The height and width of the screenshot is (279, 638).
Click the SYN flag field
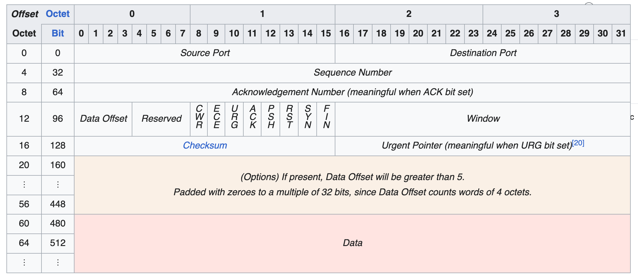(x=307, y=118)
